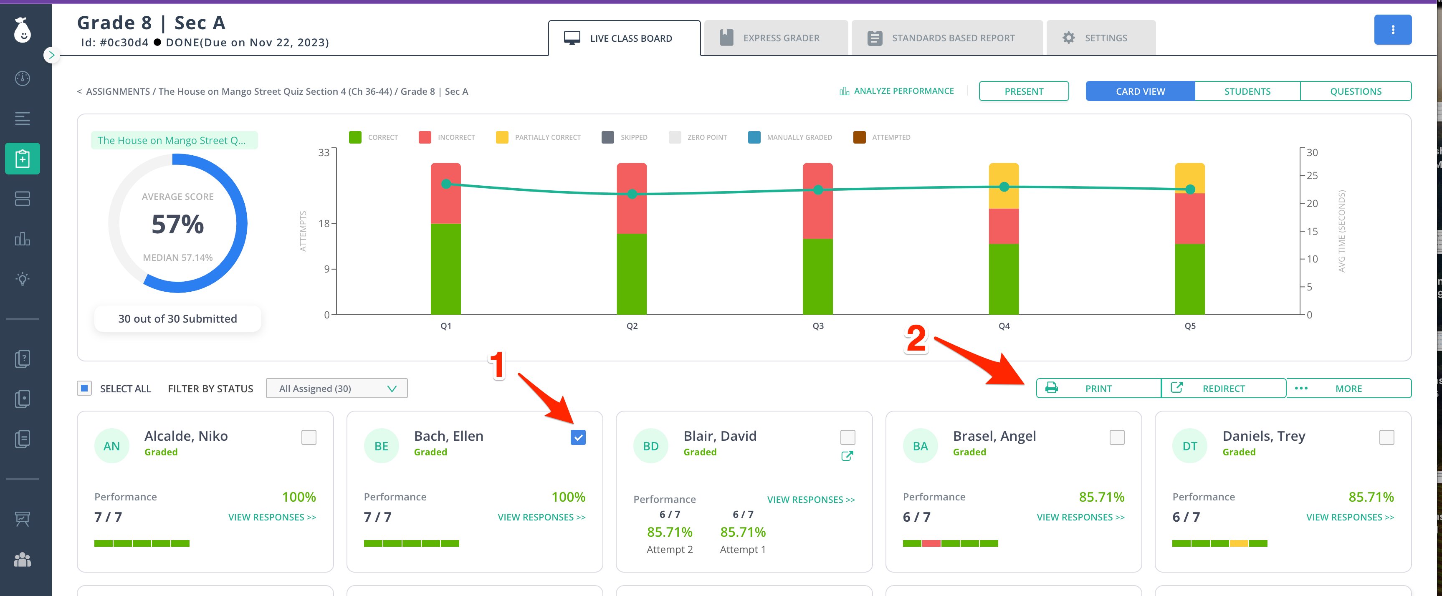Open the question-mark document icon in sidebar
Screen dimensions: 1442x596
(x=23, y=359)
